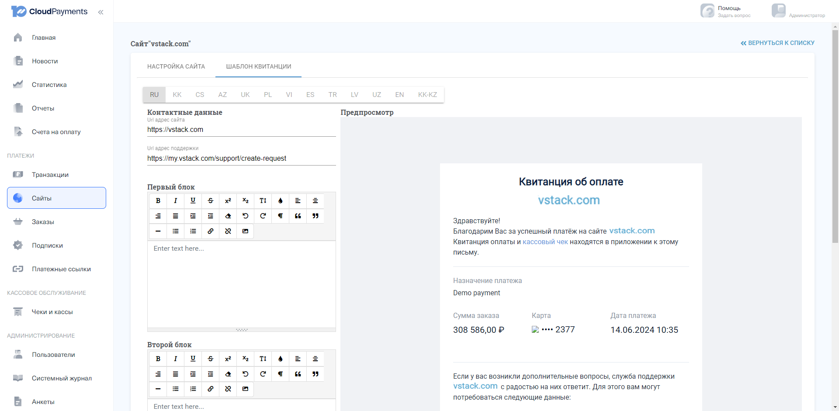Toggle Bold in the Первый блок toolbar

(158, 200)
